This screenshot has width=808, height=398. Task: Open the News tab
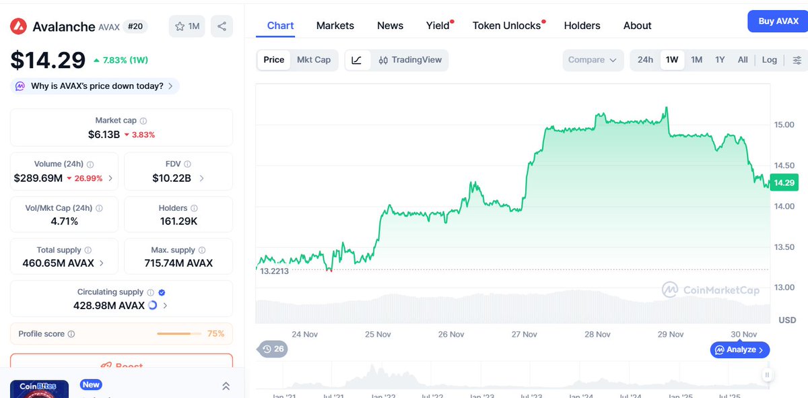[390, 26]
